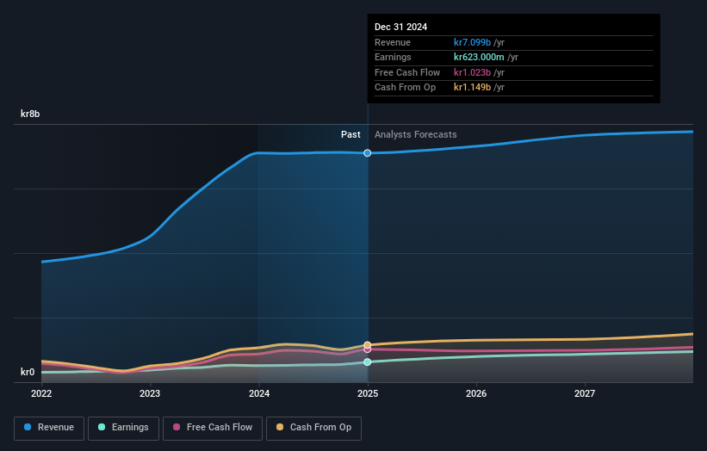This screenshot has width=707, height=451.
Task: Click the kr0 y-axis label
Action: click(28, 372)
